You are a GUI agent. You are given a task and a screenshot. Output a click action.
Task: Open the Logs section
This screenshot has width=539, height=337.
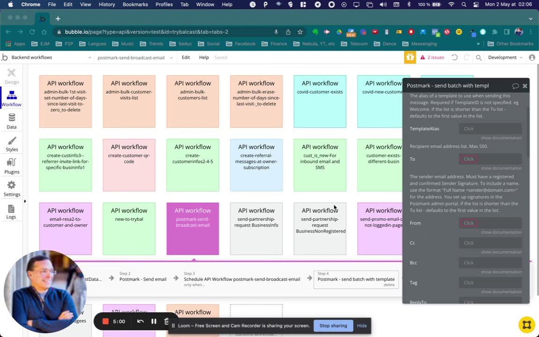11,212
